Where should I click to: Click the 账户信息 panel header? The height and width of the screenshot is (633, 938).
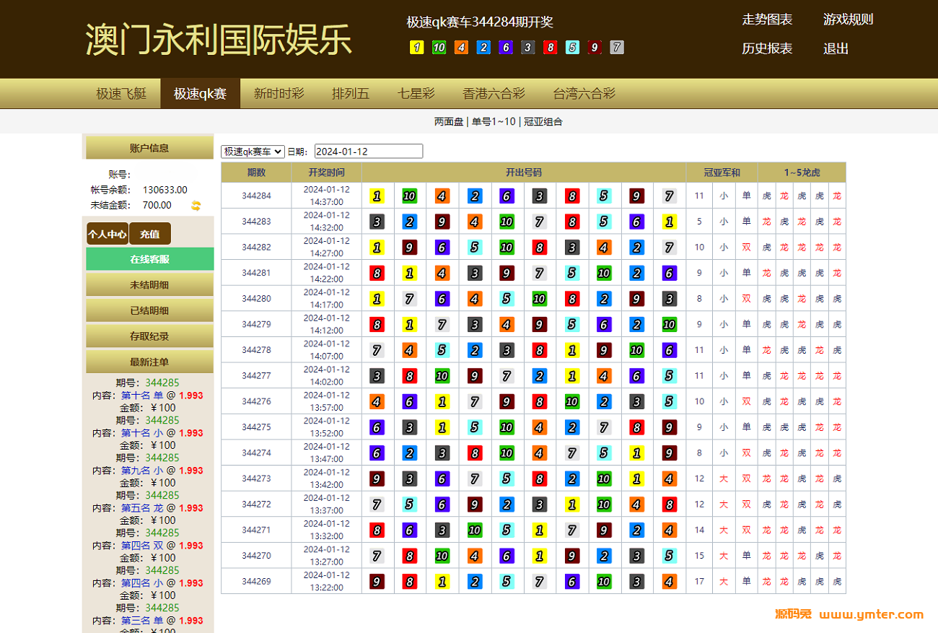(149, 148)
